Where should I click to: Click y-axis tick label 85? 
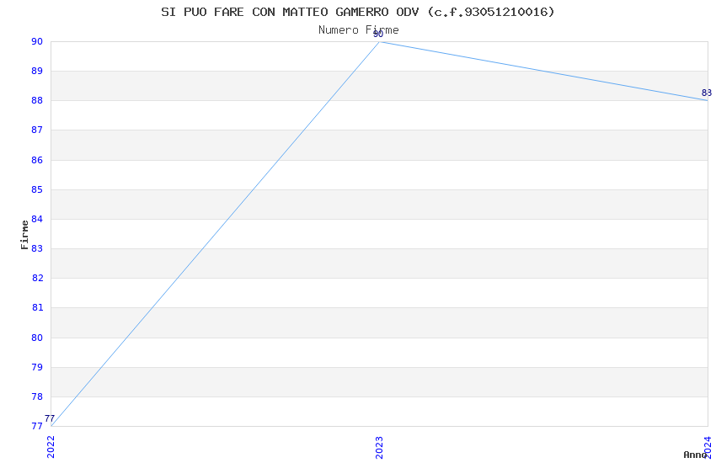37,189
